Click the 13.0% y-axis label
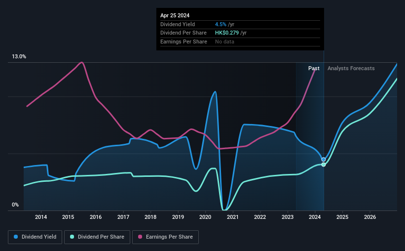 (x=19, y=57)
